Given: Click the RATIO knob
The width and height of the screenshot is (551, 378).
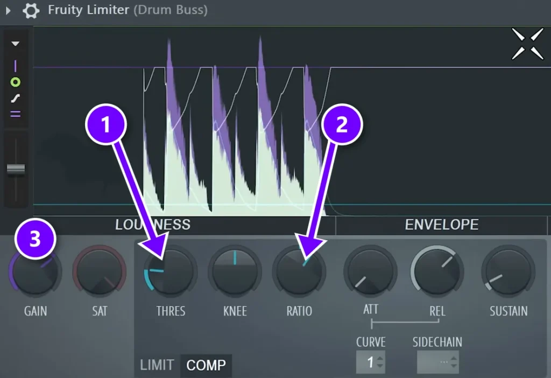Looking at the screenshot, I should click(x=299, y=271).
